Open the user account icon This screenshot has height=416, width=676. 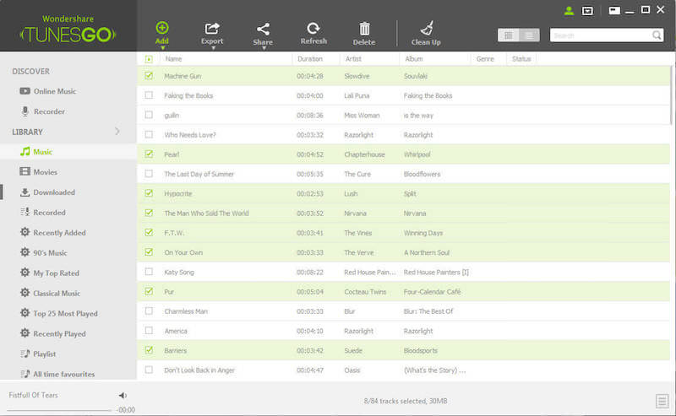tap(569, 11)
